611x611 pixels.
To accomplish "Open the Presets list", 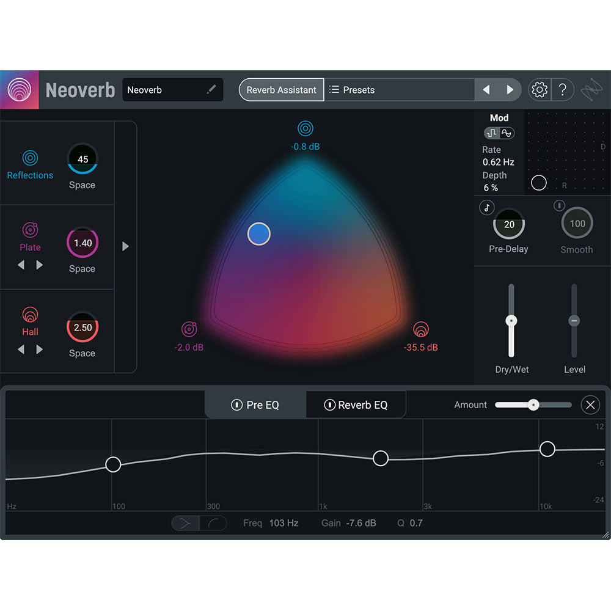I will pos(353,89).
